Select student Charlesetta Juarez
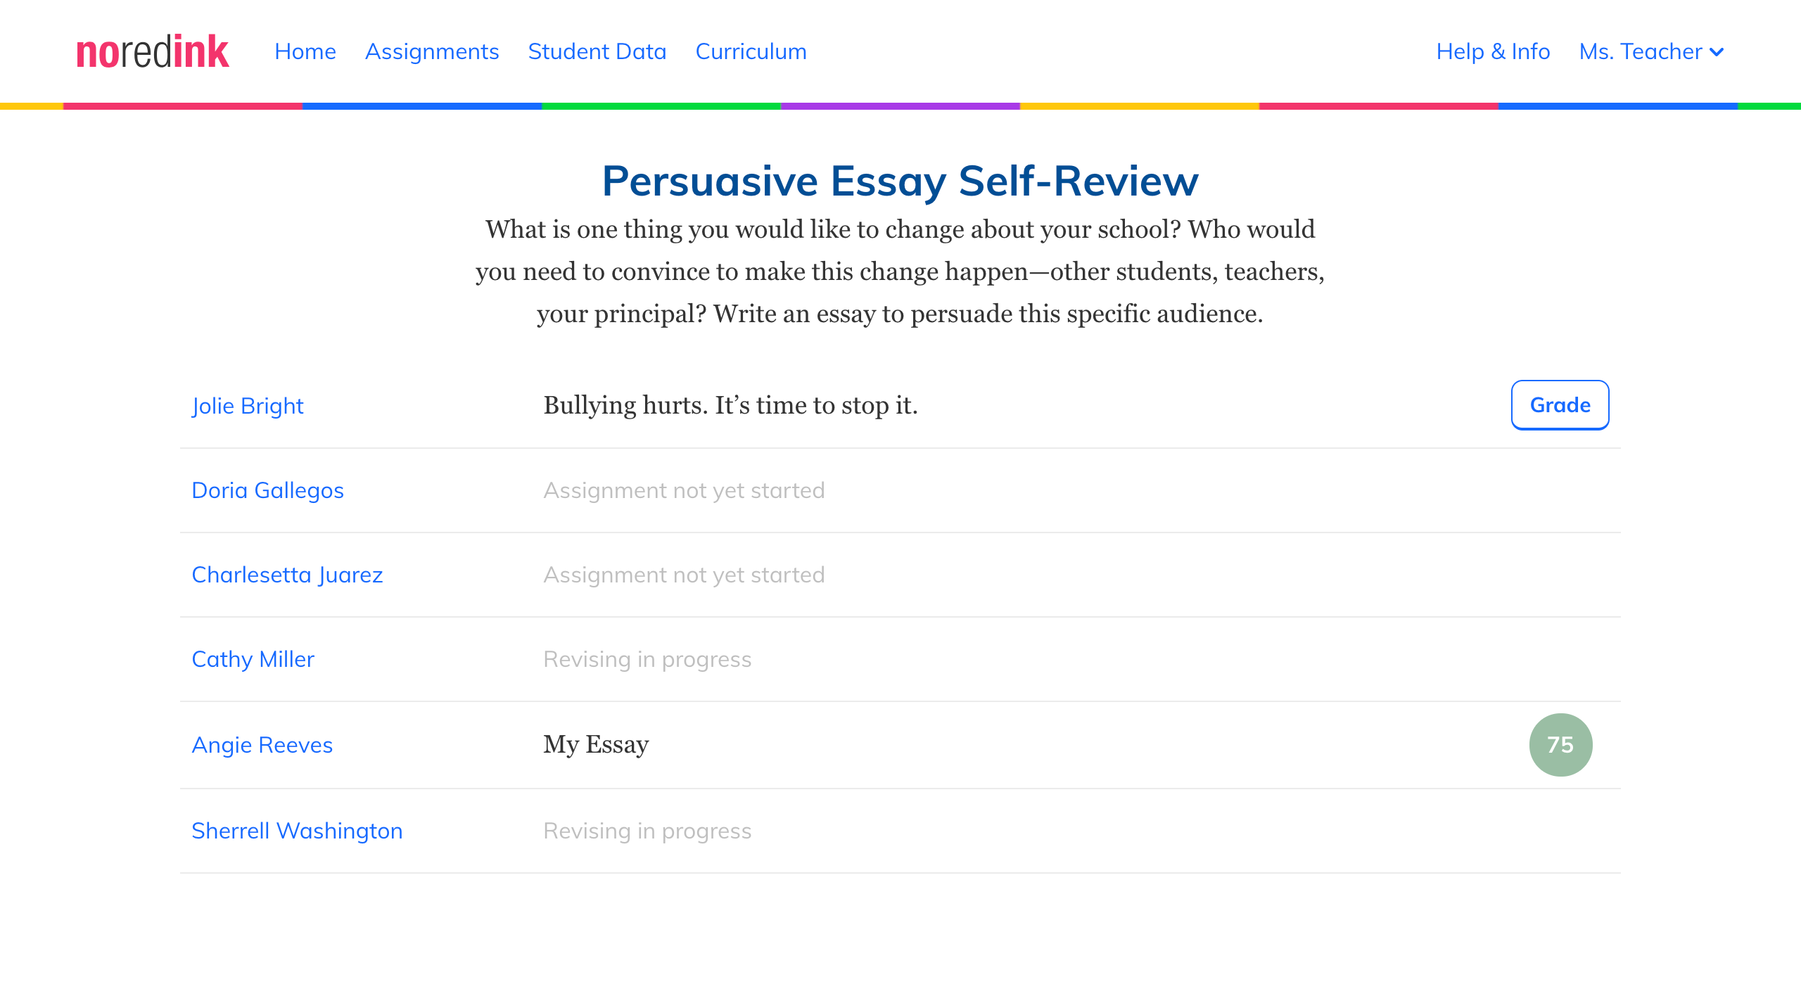Screen dimensions: 1801x982 [x=287, y=575]
